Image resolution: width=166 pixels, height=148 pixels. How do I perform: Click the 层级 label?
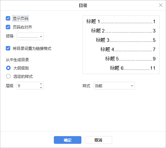pos(10,86)
